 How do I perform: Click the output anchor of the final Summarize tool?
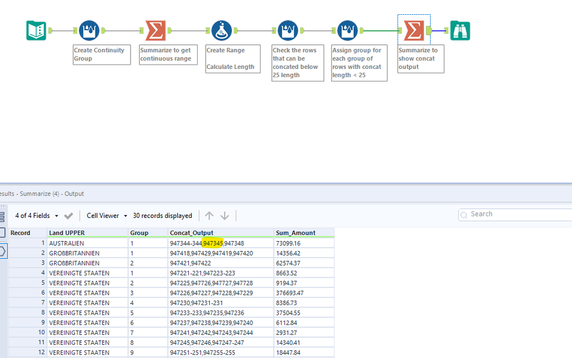429,30
